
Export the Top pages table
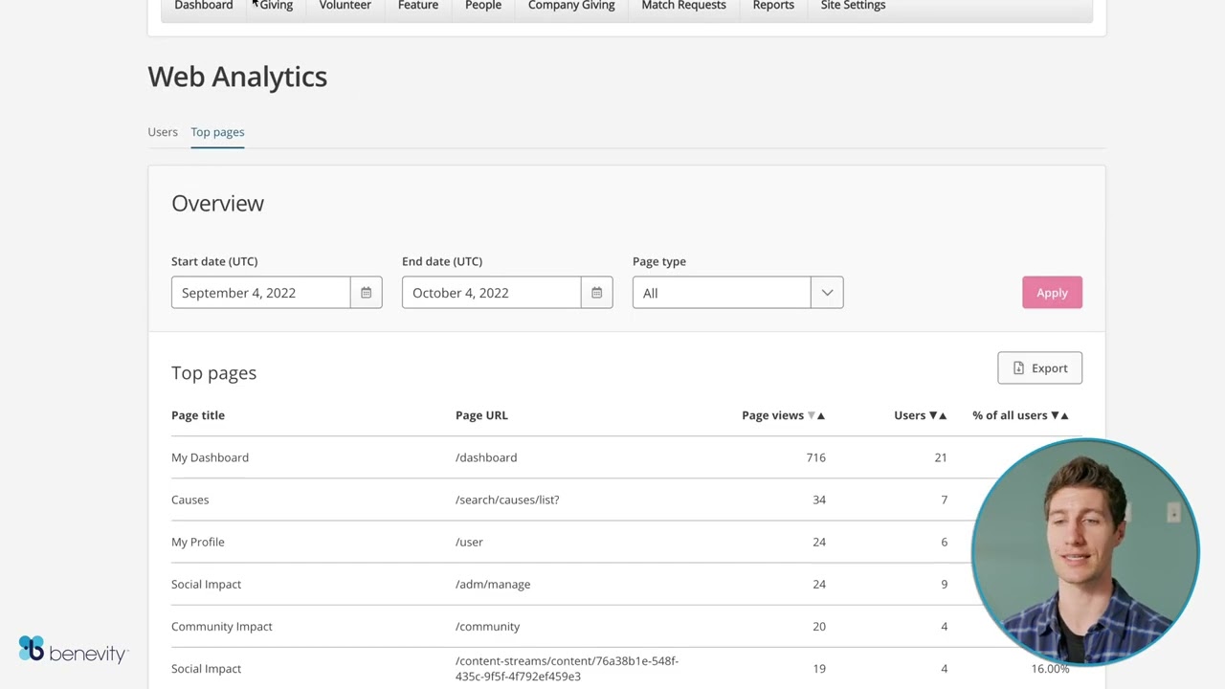(1039, 368)
